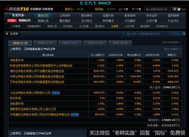This screenshot has width=189, height=137.
Task: Focus the stock code search field
Action: click(159, 9)
